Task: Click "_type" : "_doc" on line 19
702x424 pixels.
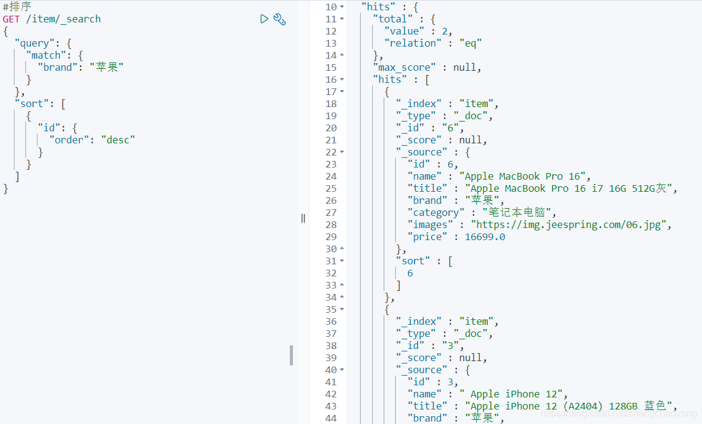Action: [444, 116]
